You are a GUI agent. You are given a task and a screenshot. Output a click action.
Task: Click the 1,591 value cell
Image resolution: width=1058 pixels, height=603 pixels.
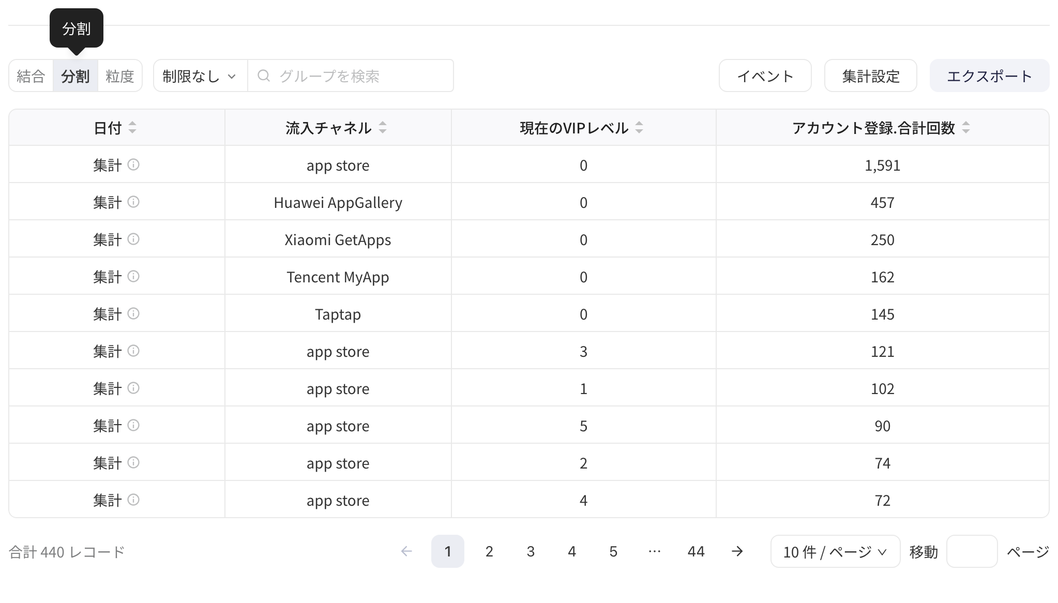point(883,165)
